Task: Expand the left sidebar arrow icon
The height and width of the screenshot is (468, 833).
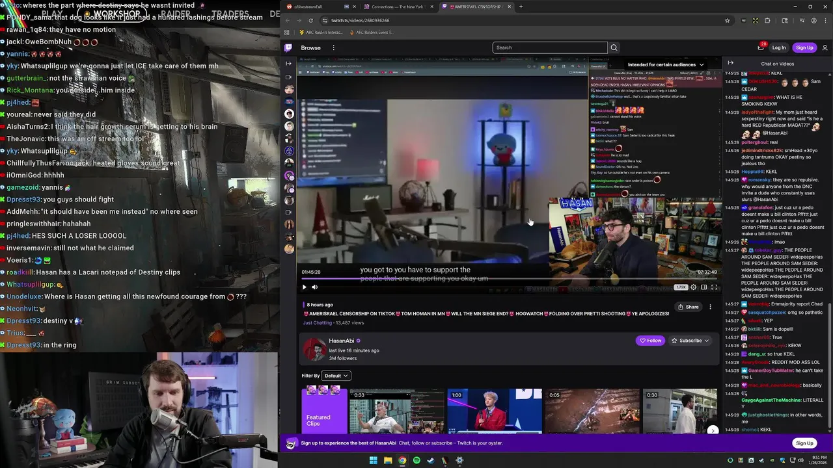Action: (289, 63)
